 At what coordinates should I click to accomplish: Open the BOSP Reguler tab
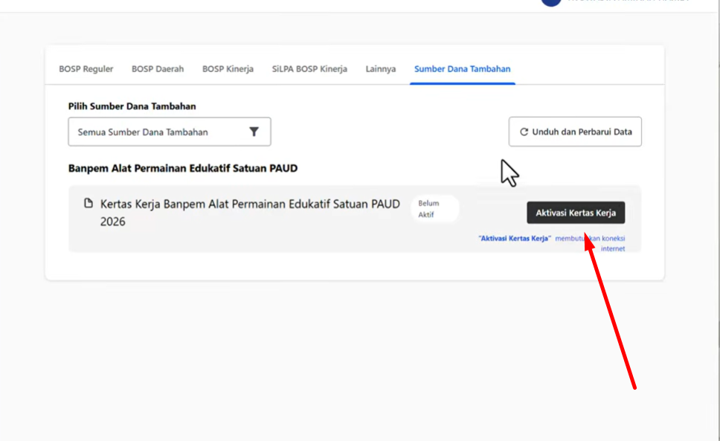(x=86, y=69)
